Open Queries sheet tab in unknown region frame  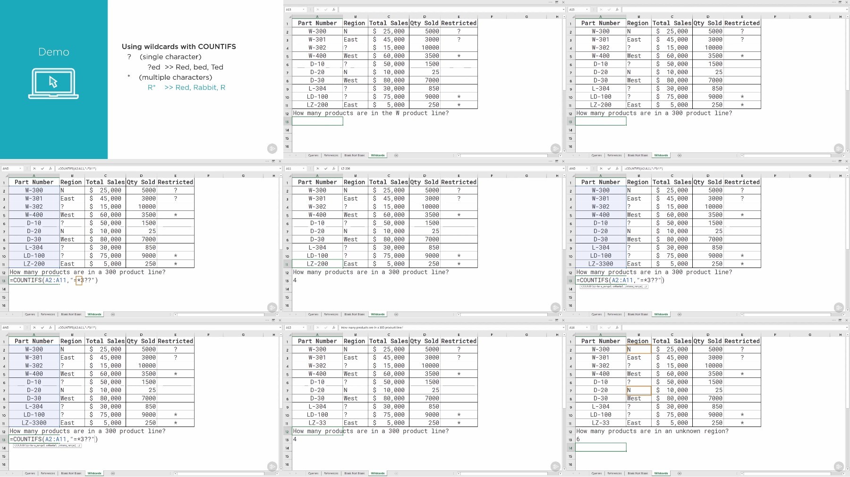596,473
